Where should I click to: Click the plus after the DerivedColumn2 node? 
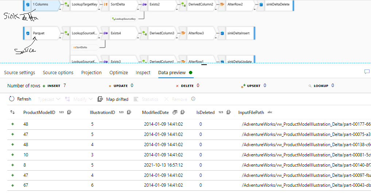(x=216, y=9)
